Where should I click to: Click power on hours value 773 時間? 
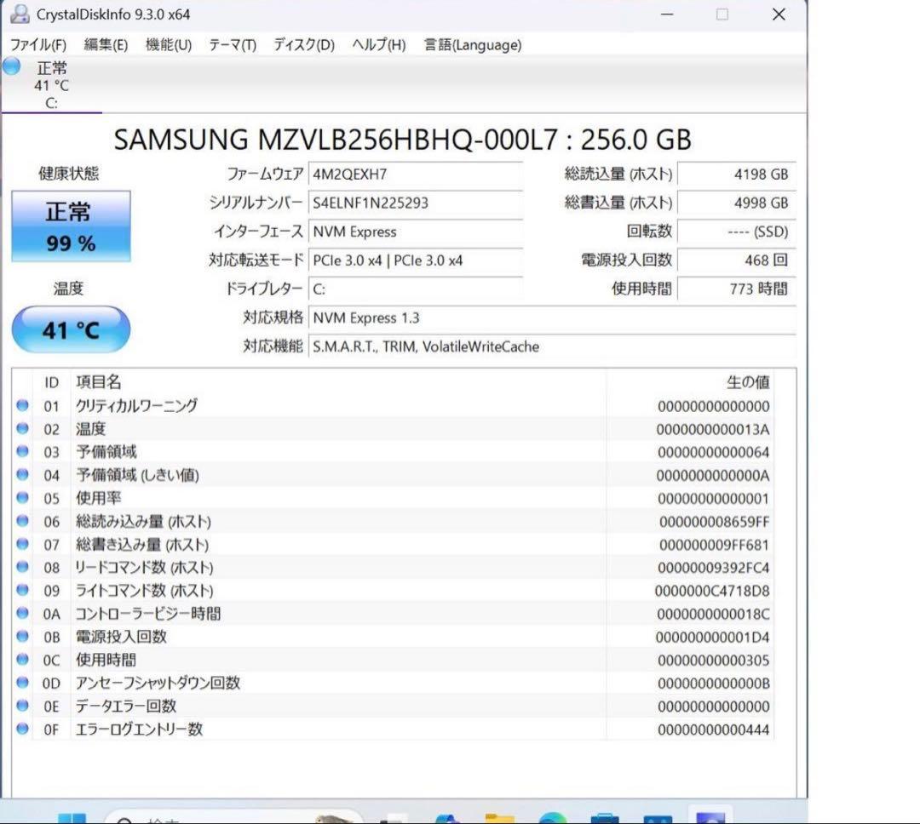point(736,289)
